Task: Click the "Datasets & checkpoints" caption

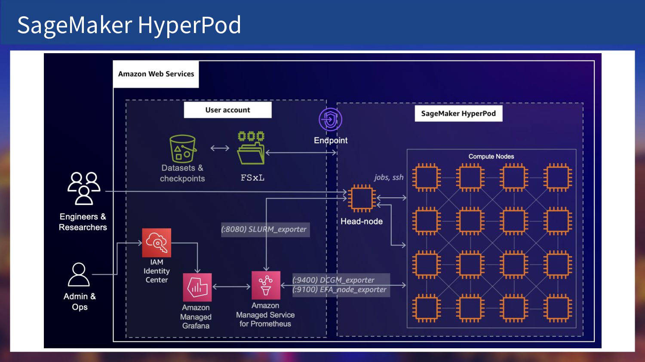Action: [182, 173]
